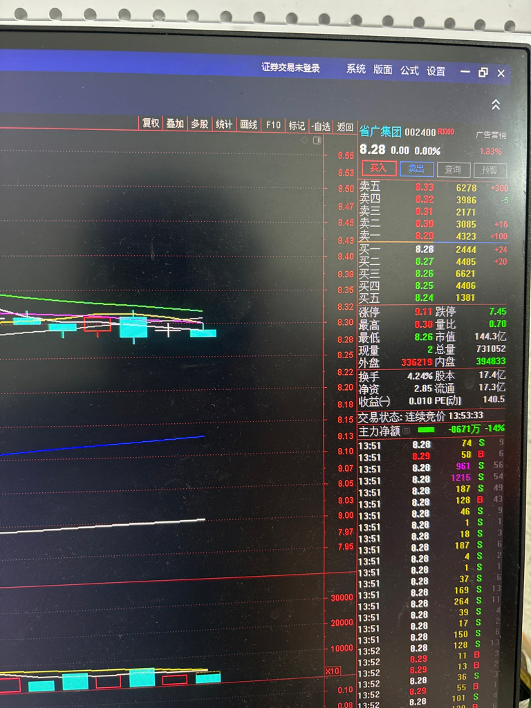Viewport: 531px width, 708px height.
Task: Select the 卖二 8.30 order row
Action: coord(434,224)
